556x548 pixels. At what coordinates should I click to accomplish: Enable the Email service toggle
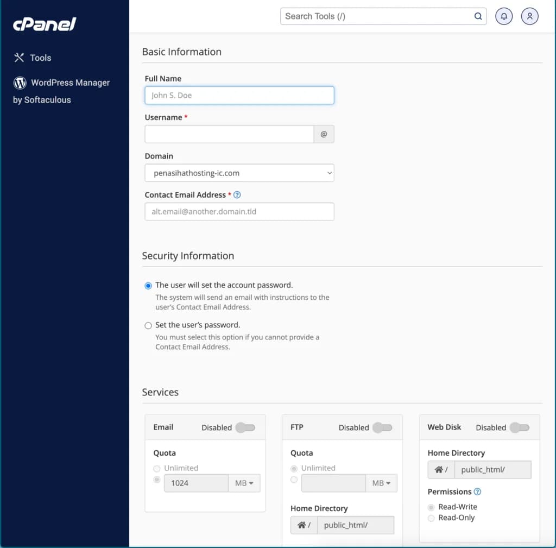[245, 428]
